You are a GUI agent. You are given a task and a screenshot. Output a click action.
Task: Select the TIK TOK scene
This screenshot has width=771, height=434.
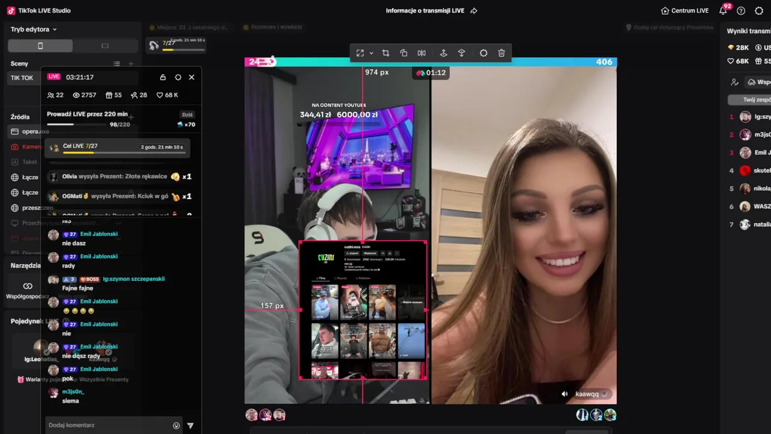[x=23, y=78]
